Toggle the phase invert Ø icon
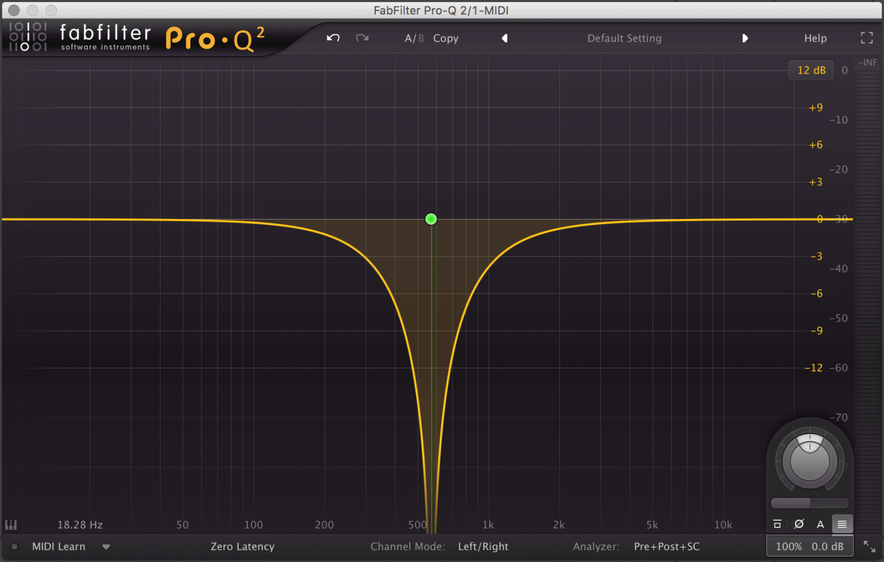The width and height of the screenshot is (884, 562). (799, 524)
